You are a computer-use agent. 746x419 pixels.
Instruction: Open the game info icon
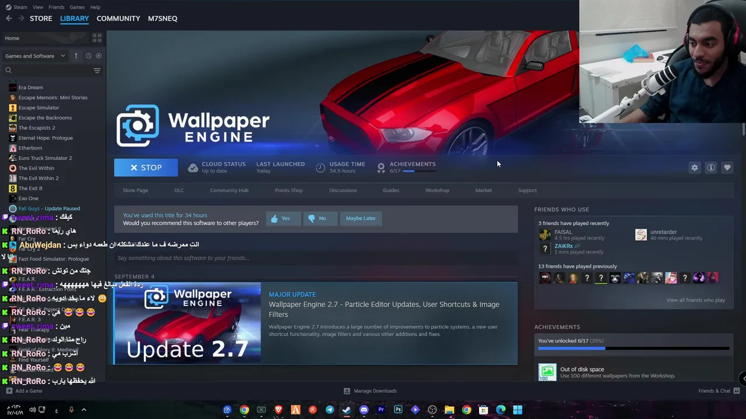click(x=710, y=168)
